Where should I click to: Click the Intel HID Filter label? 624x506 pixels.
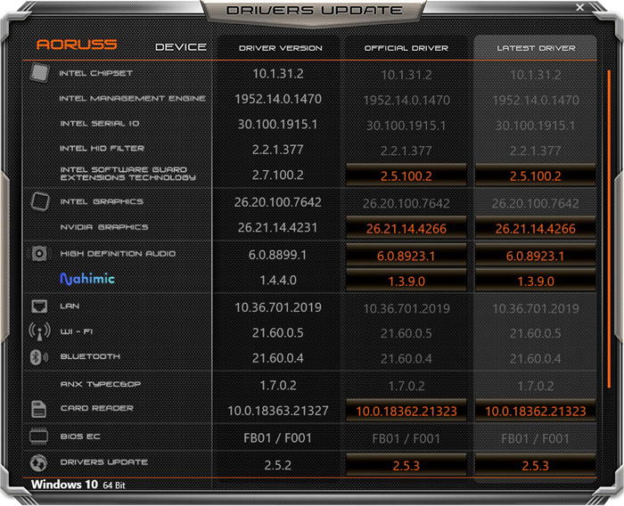[102, 149]
